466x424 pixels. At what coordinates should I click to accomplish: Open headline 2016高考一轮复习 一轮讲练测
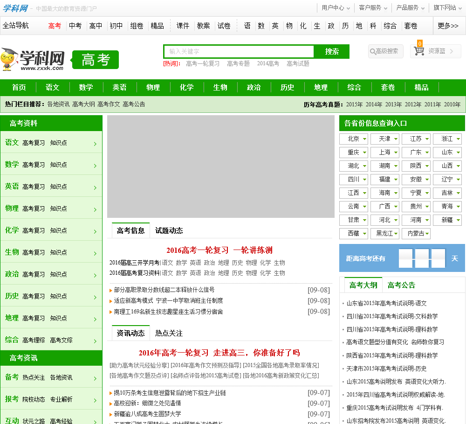click(219, 250)
